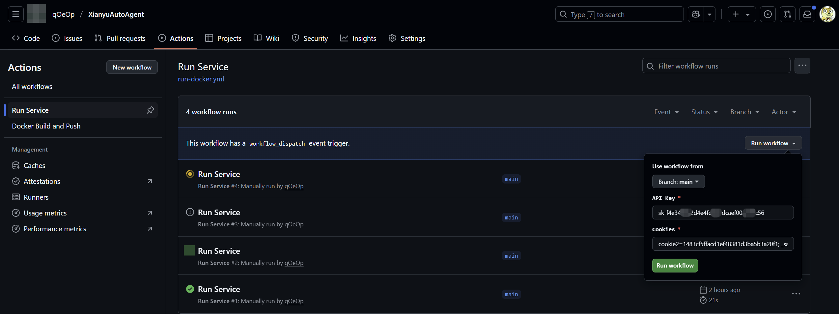Click the external arrow beside Usage metrics
The width and height of the screenshot is (839, 314).
pos(150,213)
